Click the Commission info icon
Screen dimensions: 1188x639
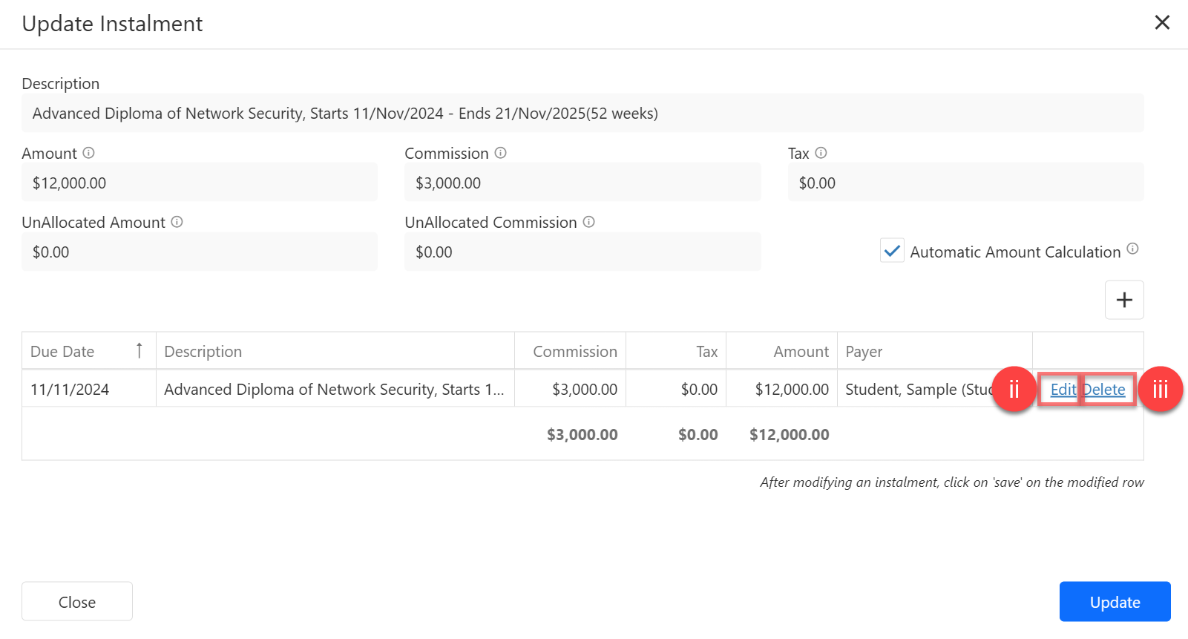tap(500, 153)
